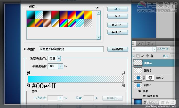
Task: Click 图层 3 thumbnail
Action: [138, 70]
